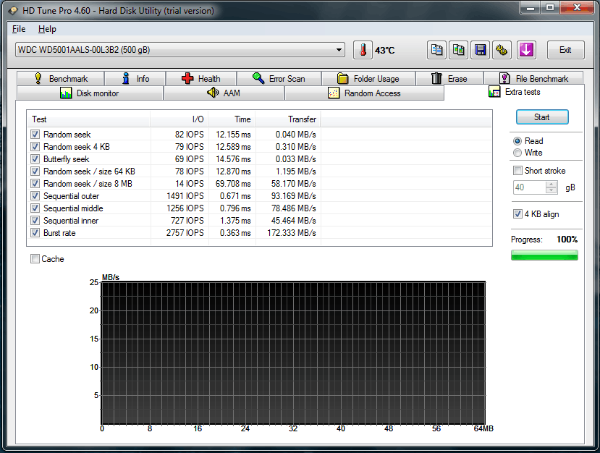Image resolution: width=600 pixels, height=453 pixels.
Task: Click the Test column header
Action: coord(88,119)
